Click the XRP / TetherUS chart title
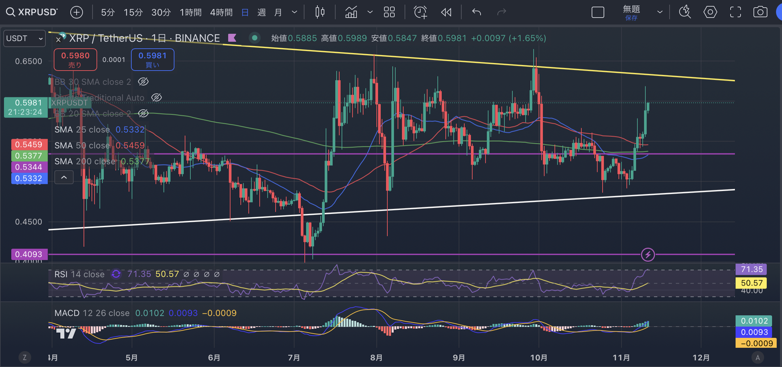 click(145, 38)
